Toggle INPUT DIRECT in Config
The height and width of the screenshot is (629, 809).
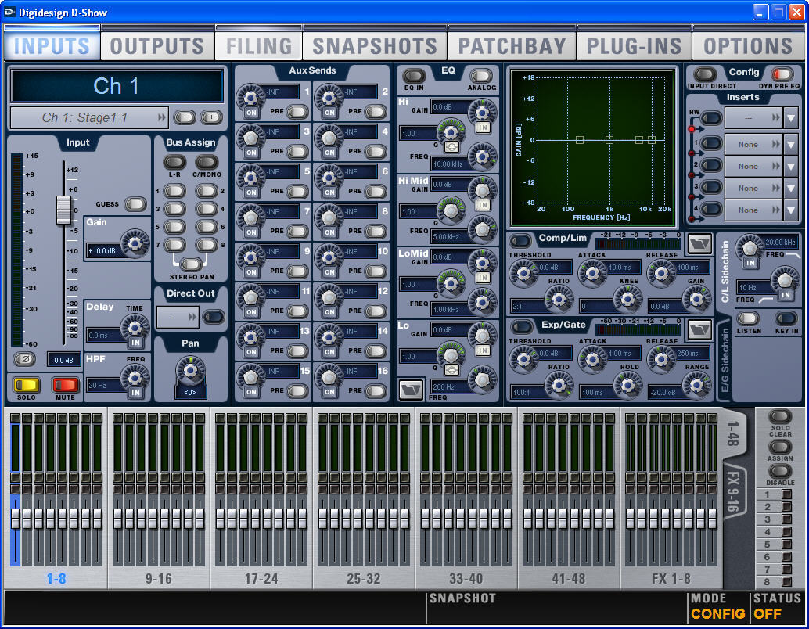click(x=705, y=74)
